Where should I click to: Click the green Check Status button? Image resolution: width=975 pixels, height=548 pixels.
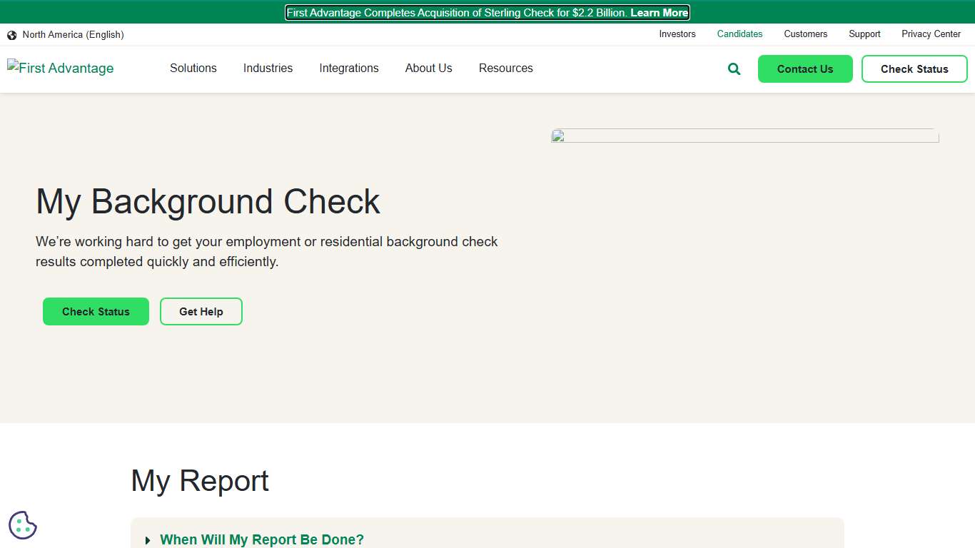click(x=96, y=311)
